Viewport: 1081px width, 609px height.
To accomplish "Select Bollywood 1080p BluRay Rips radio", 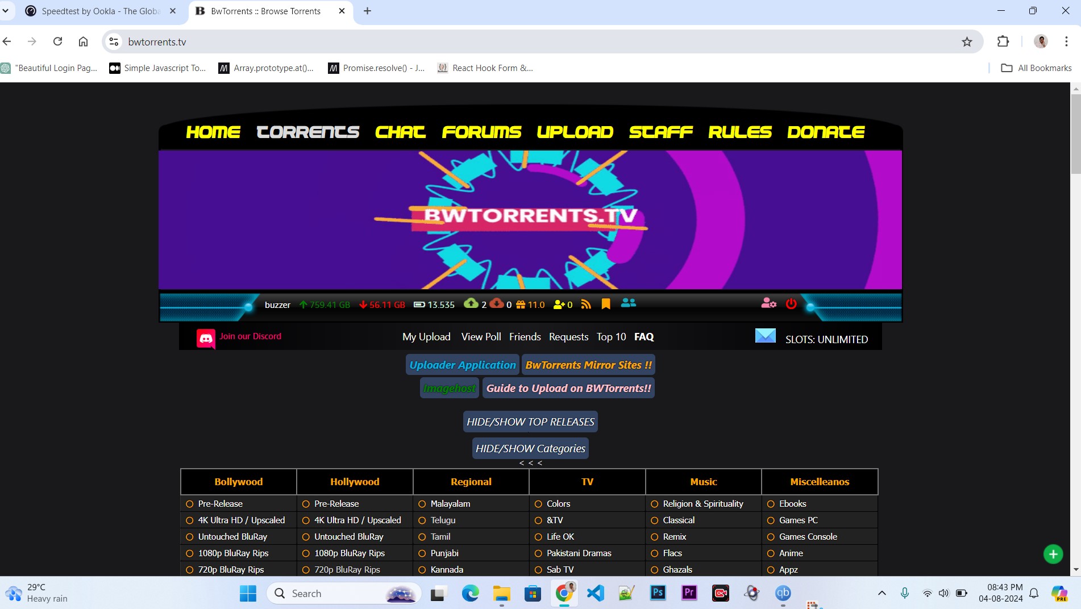I will click(190, 553).
